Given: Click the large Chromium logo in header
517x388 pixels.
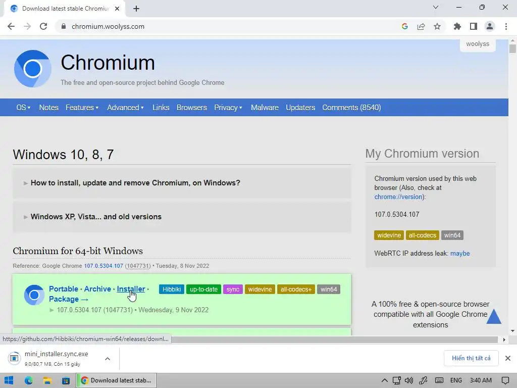Looking at the screenshot, I should 33,69.
